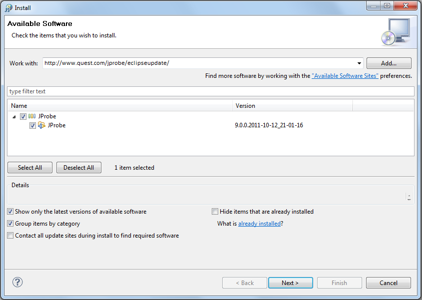Maximize the Install window
The image size is (422, 300).
pyautogui.click(x=387, y=5)
